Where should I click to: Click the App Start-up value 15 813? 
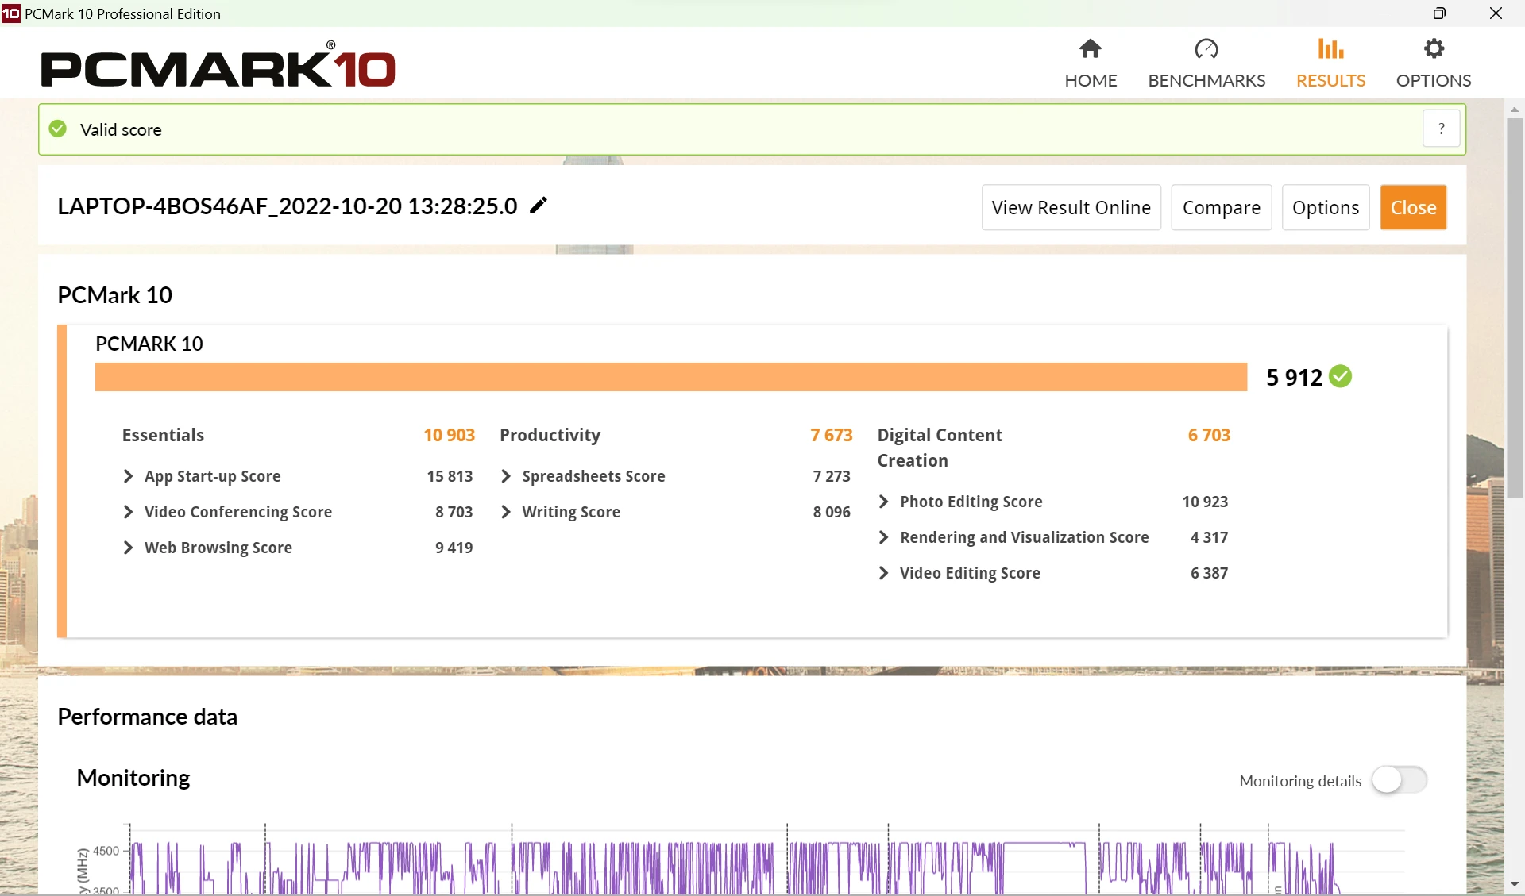(x=450, y=476)
